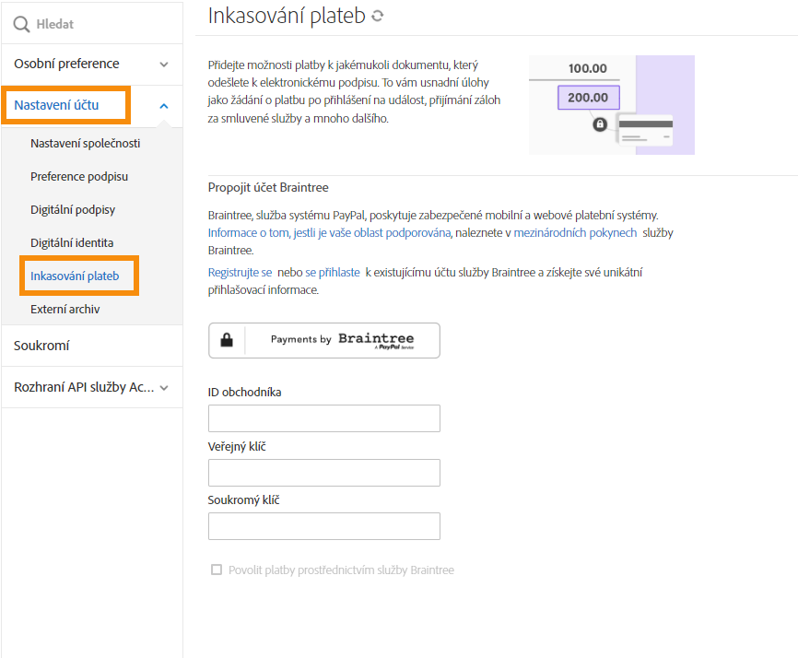This screenshot has width=798, height=658.
Task: Click the refresh icon beside Inkasování plateb
Action: 377,16
